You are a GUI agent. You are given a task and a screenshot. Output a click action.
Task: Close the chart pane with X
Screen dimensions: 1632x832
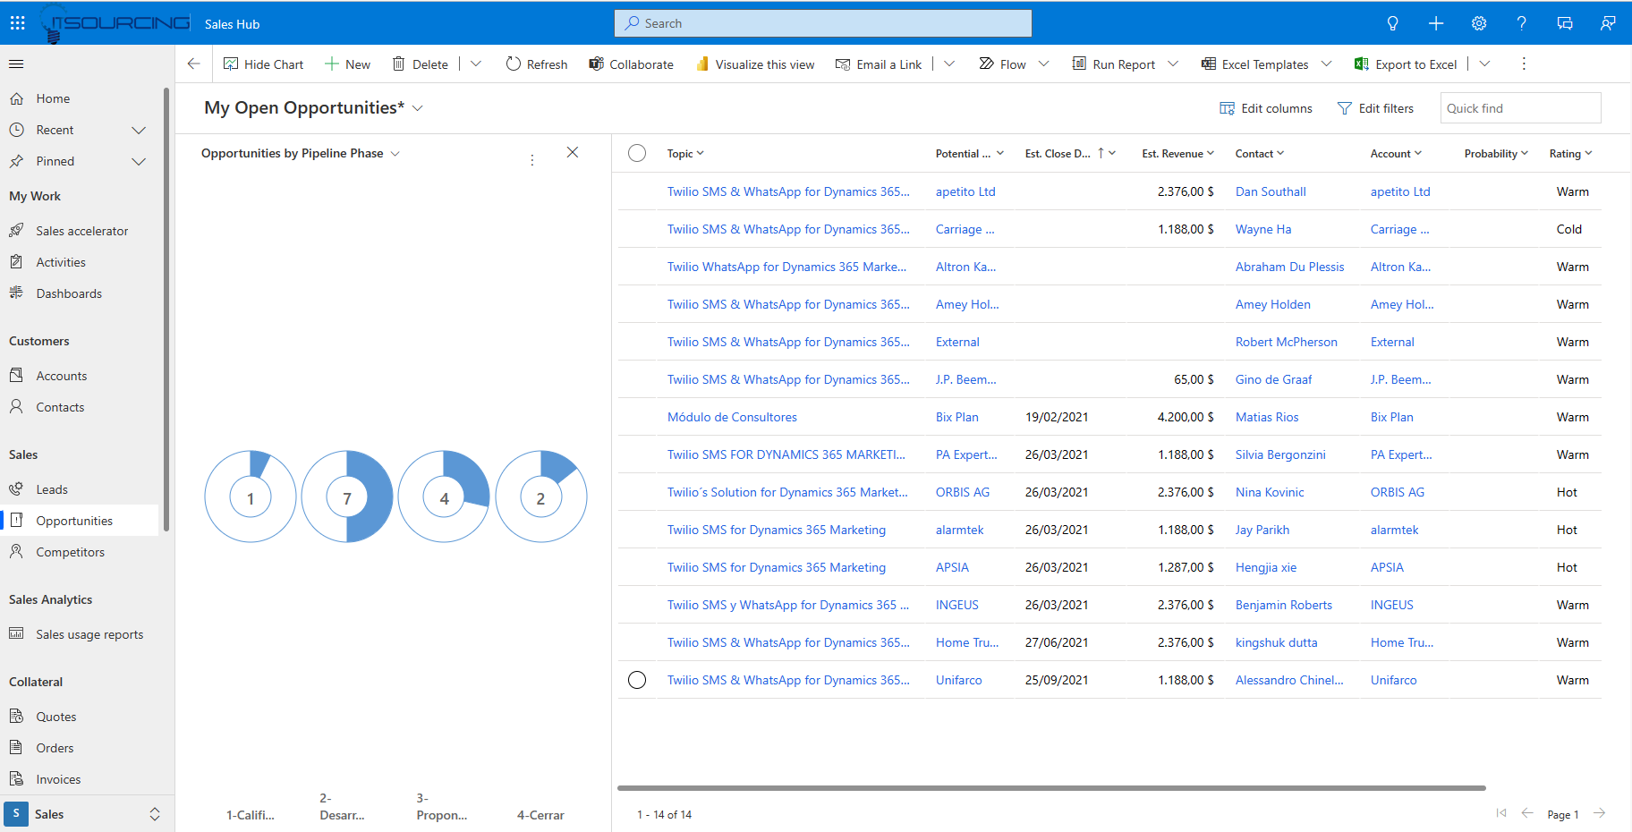click(573, 152)
